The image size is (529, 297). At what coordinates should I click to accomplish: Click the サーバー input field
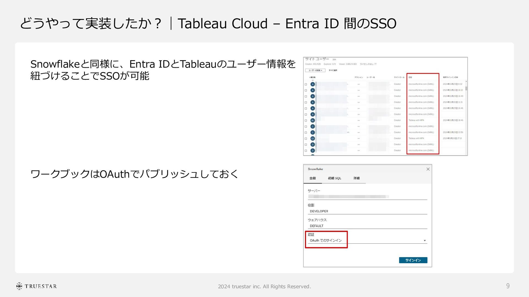pyautogui.click(x=367, y=197)
